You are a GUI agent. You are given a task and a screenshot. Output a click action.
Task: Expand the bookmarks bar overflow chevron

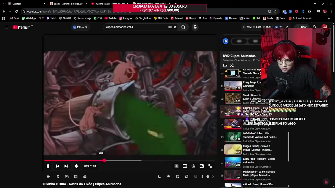(x=329, y=18)
